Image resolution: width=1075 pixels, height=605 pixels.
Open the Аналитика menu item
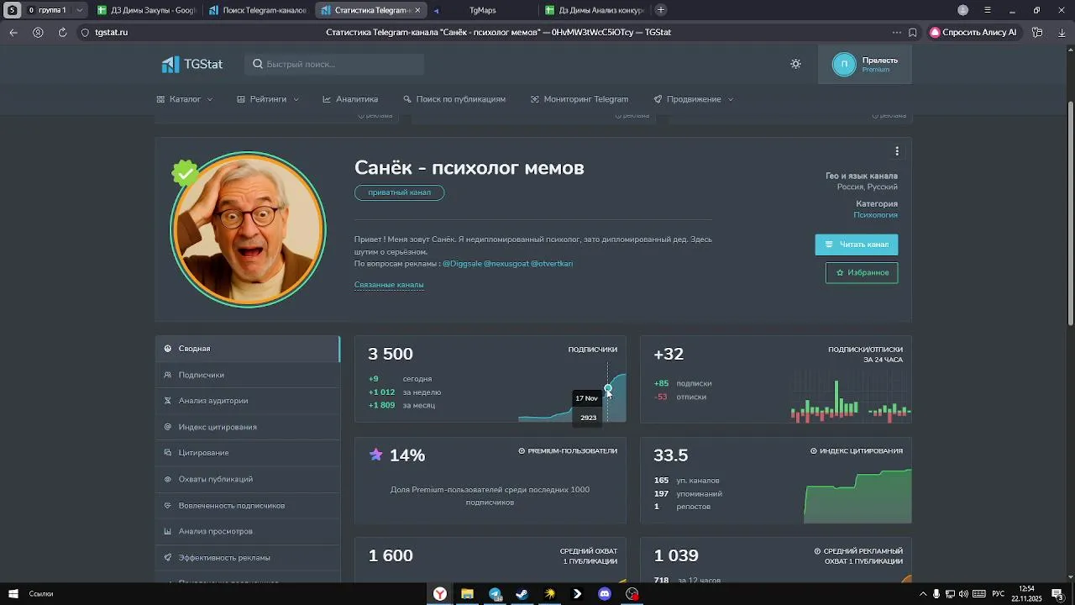(x=350, y=99)
